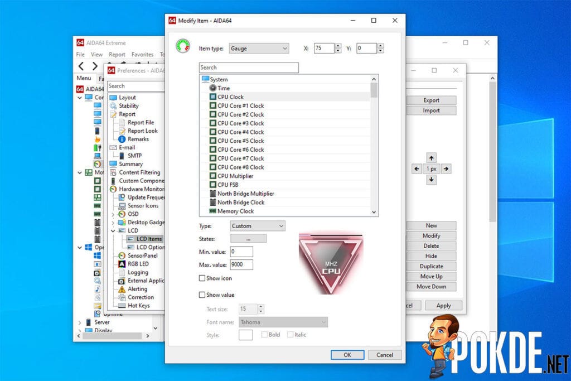Click the Max. value input field
Screen dimensions: 571x381
click(x=241, y=265)
